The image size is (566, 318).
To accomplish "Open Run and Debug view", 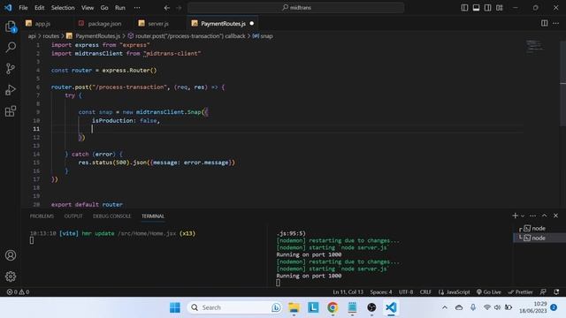I will point(11,90).
